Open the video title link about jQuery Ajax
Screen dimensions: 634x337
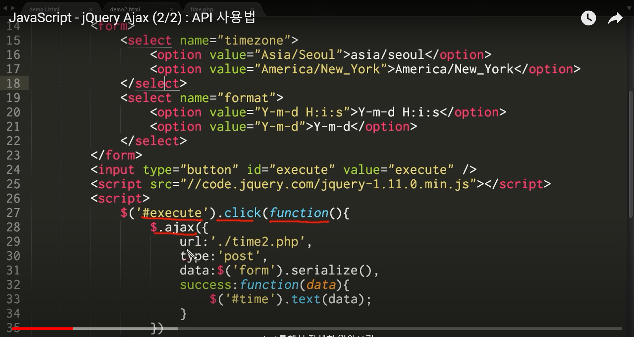coord(132,18)
